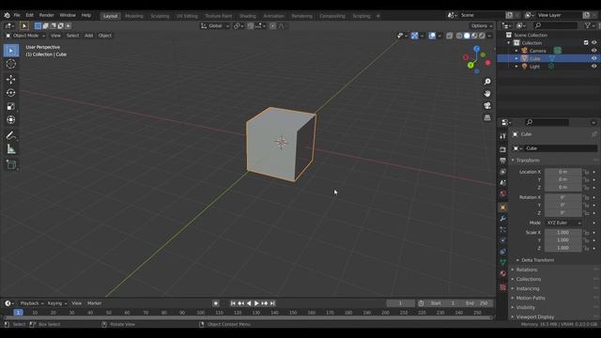Open the Render properties tab
601x338 pixels.
[503, 149]
